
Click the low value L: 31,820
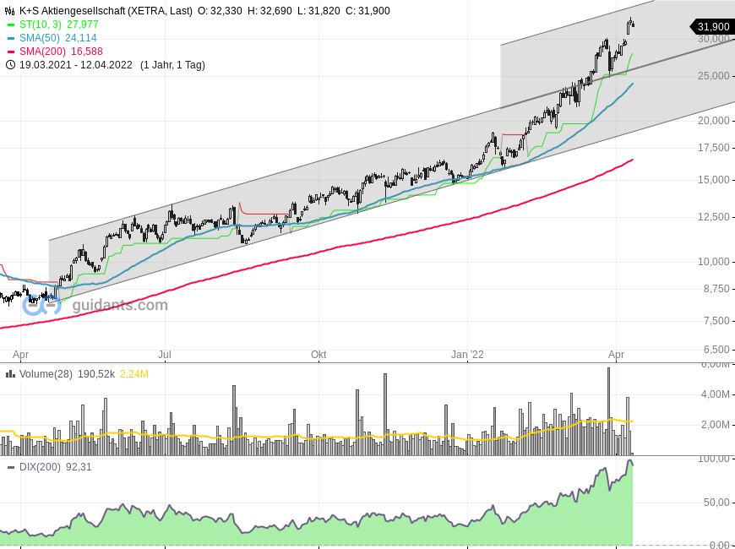click(318, 11)
